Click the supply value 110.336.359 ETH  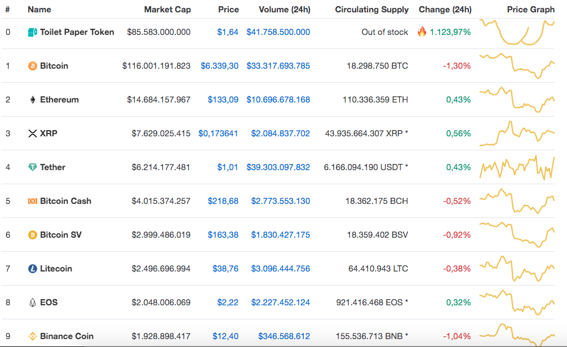click(375, 100)
